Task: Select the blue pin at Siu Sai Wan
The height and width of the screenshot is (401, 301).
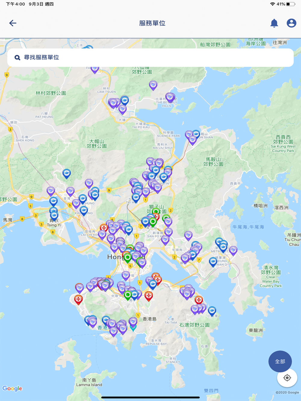Action: click(212, 311)
